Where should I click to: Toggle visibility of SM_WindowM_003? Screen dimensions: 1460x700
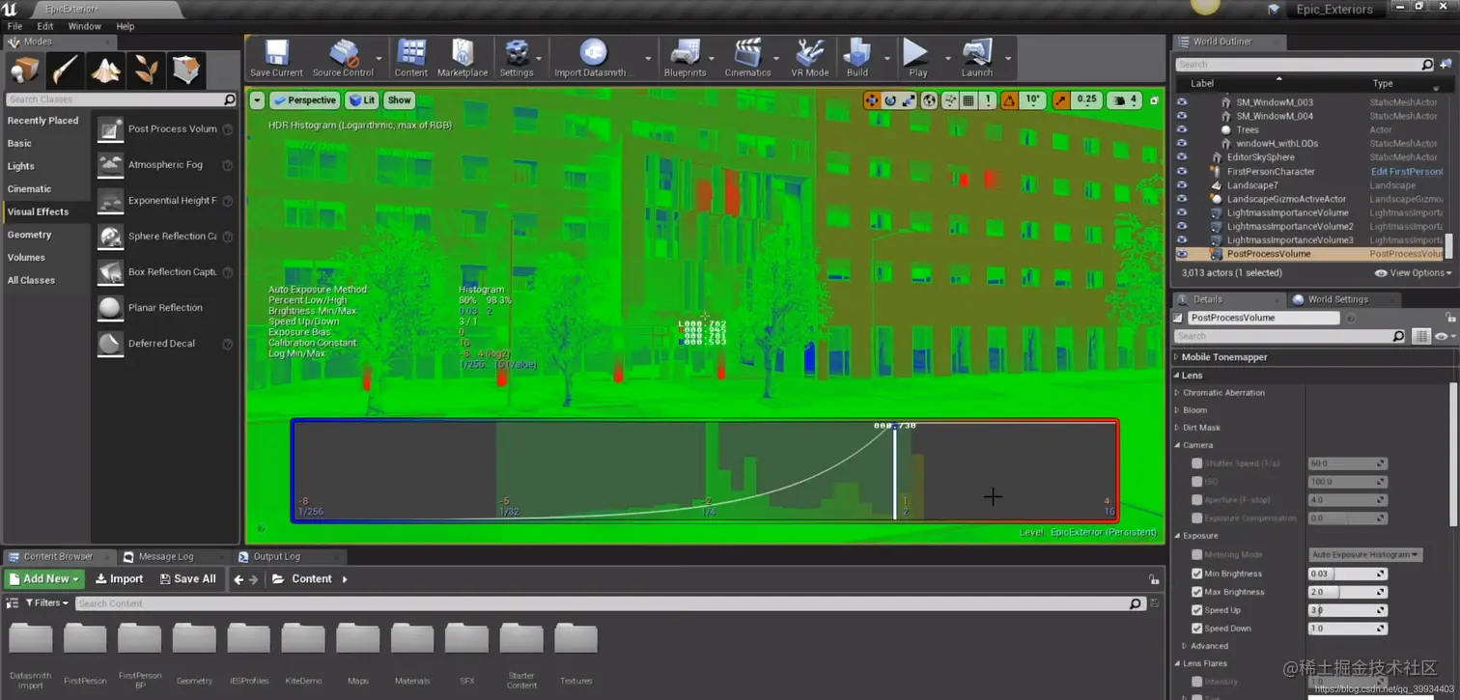tap(1182, 102)
